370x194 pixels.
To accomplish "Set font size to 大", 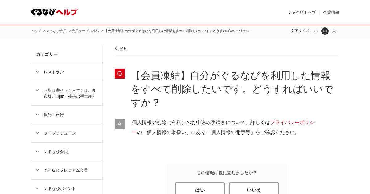I will (x=334, y=31).
